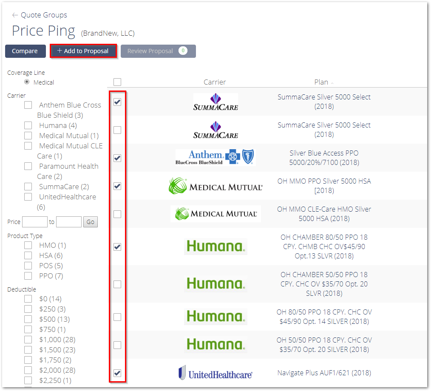
Task: Uncheck the Navigate Plus AUF1/621 row checkbox
Action: tap(117, 373)
